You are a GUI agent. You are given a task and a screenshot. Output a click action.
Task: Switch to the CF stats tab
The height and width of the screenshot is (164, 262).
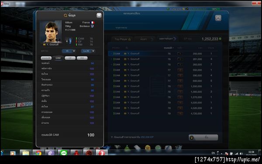coord(70,58)
